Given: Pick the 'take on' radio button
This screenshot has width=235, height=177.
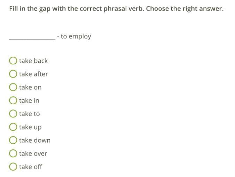Looking at the screenshot, I should tap(13, 87).
